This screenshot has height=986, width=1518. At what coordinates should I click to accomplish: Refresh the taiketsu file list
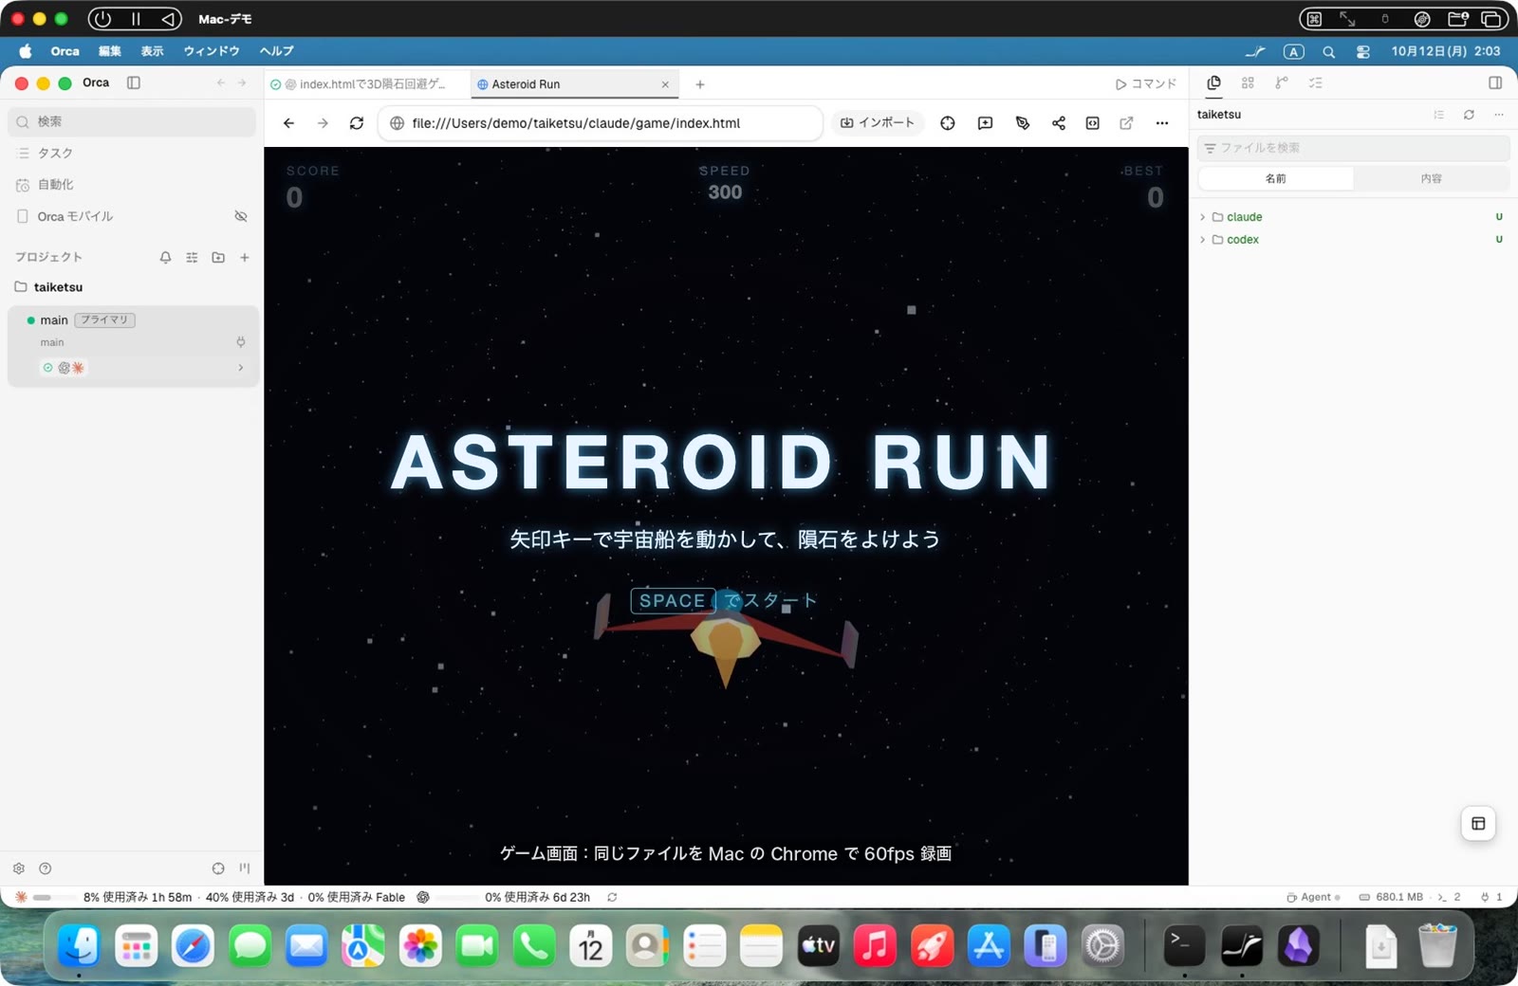[1469, 115]
